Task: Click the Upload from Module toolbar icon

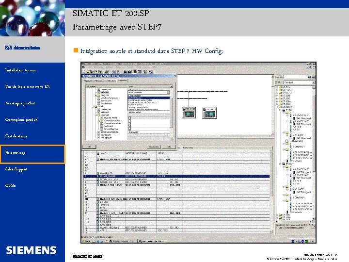Action: point(129,71)
